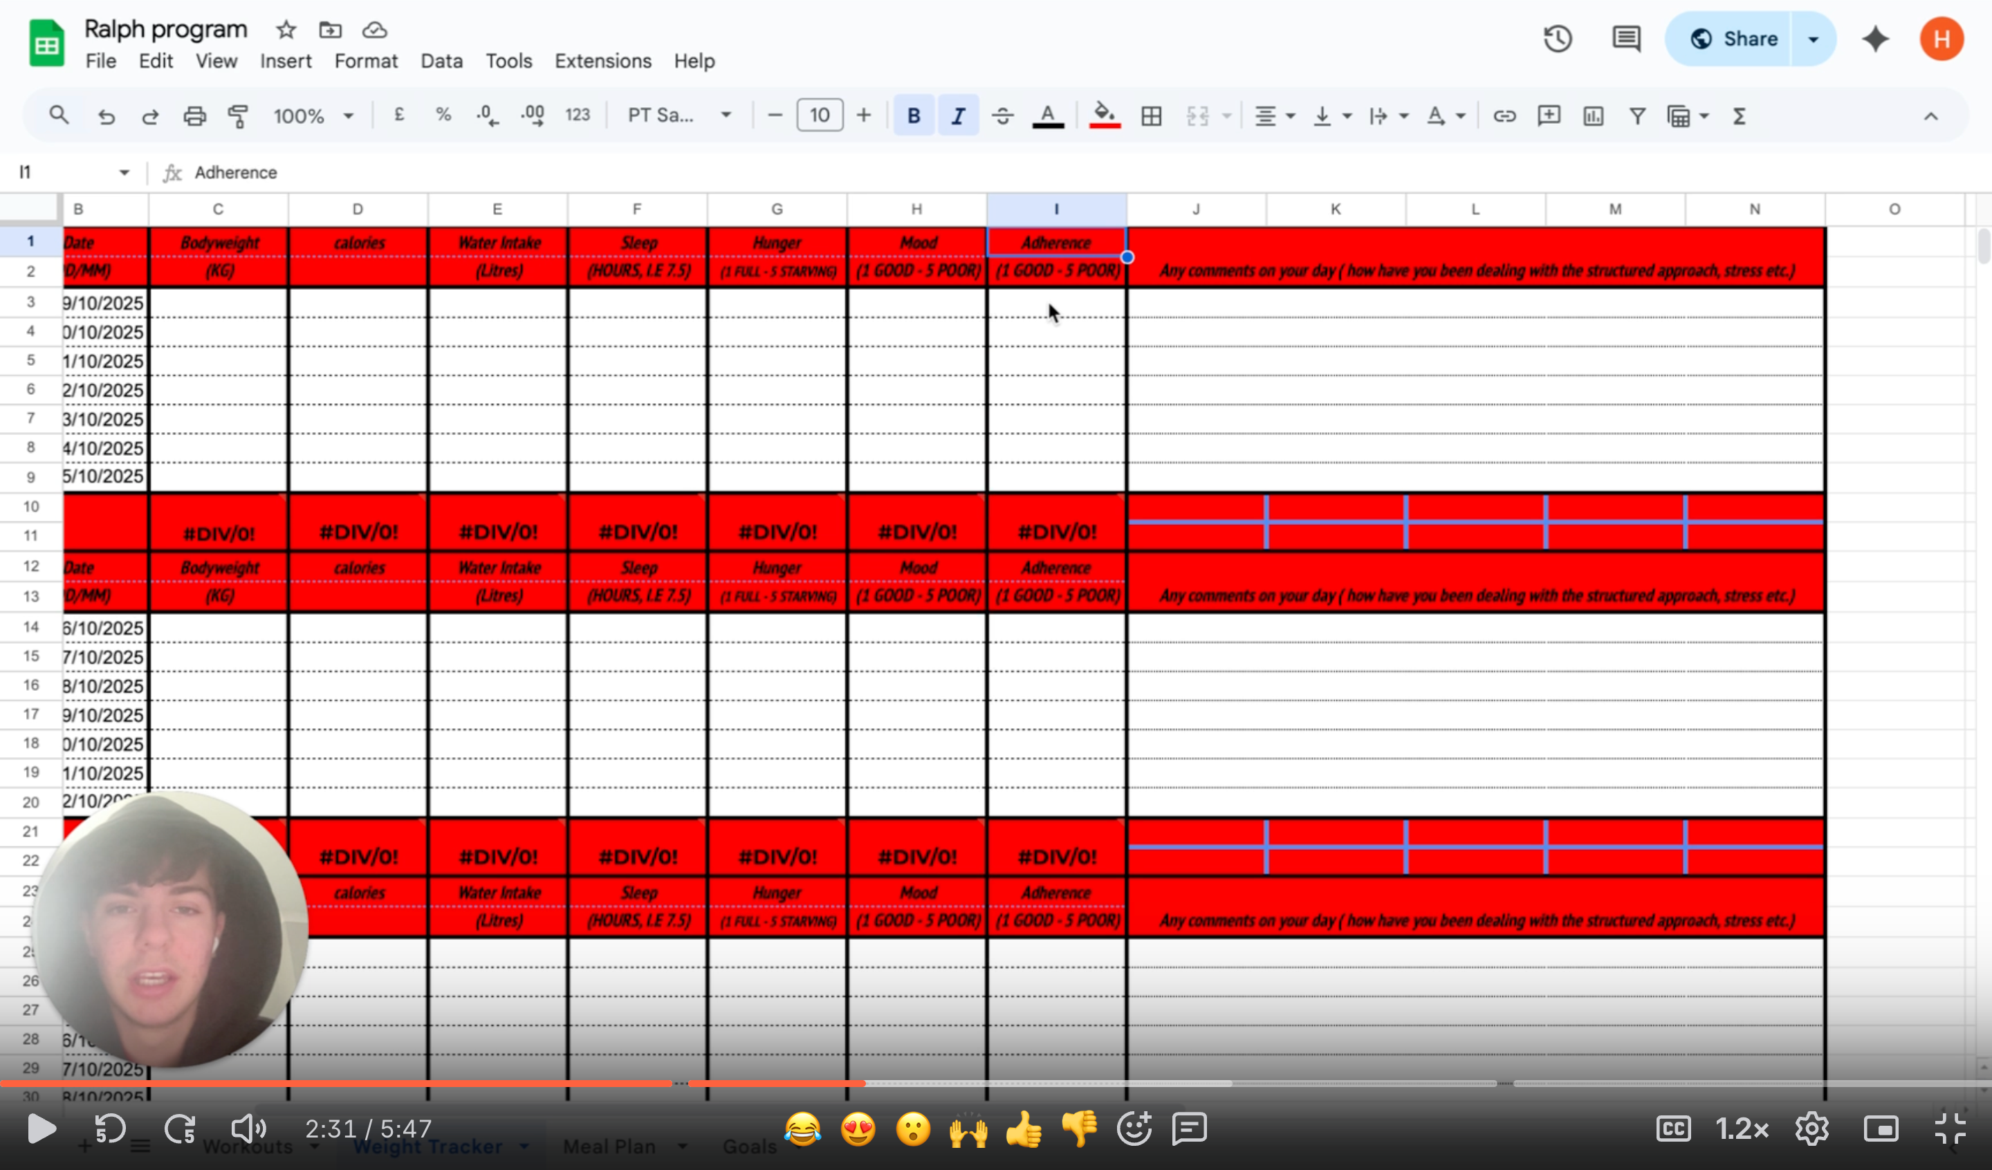The height and width of the screenshot is (1170, 1992).
Task: Open the borders tool
Action: 1151,116
